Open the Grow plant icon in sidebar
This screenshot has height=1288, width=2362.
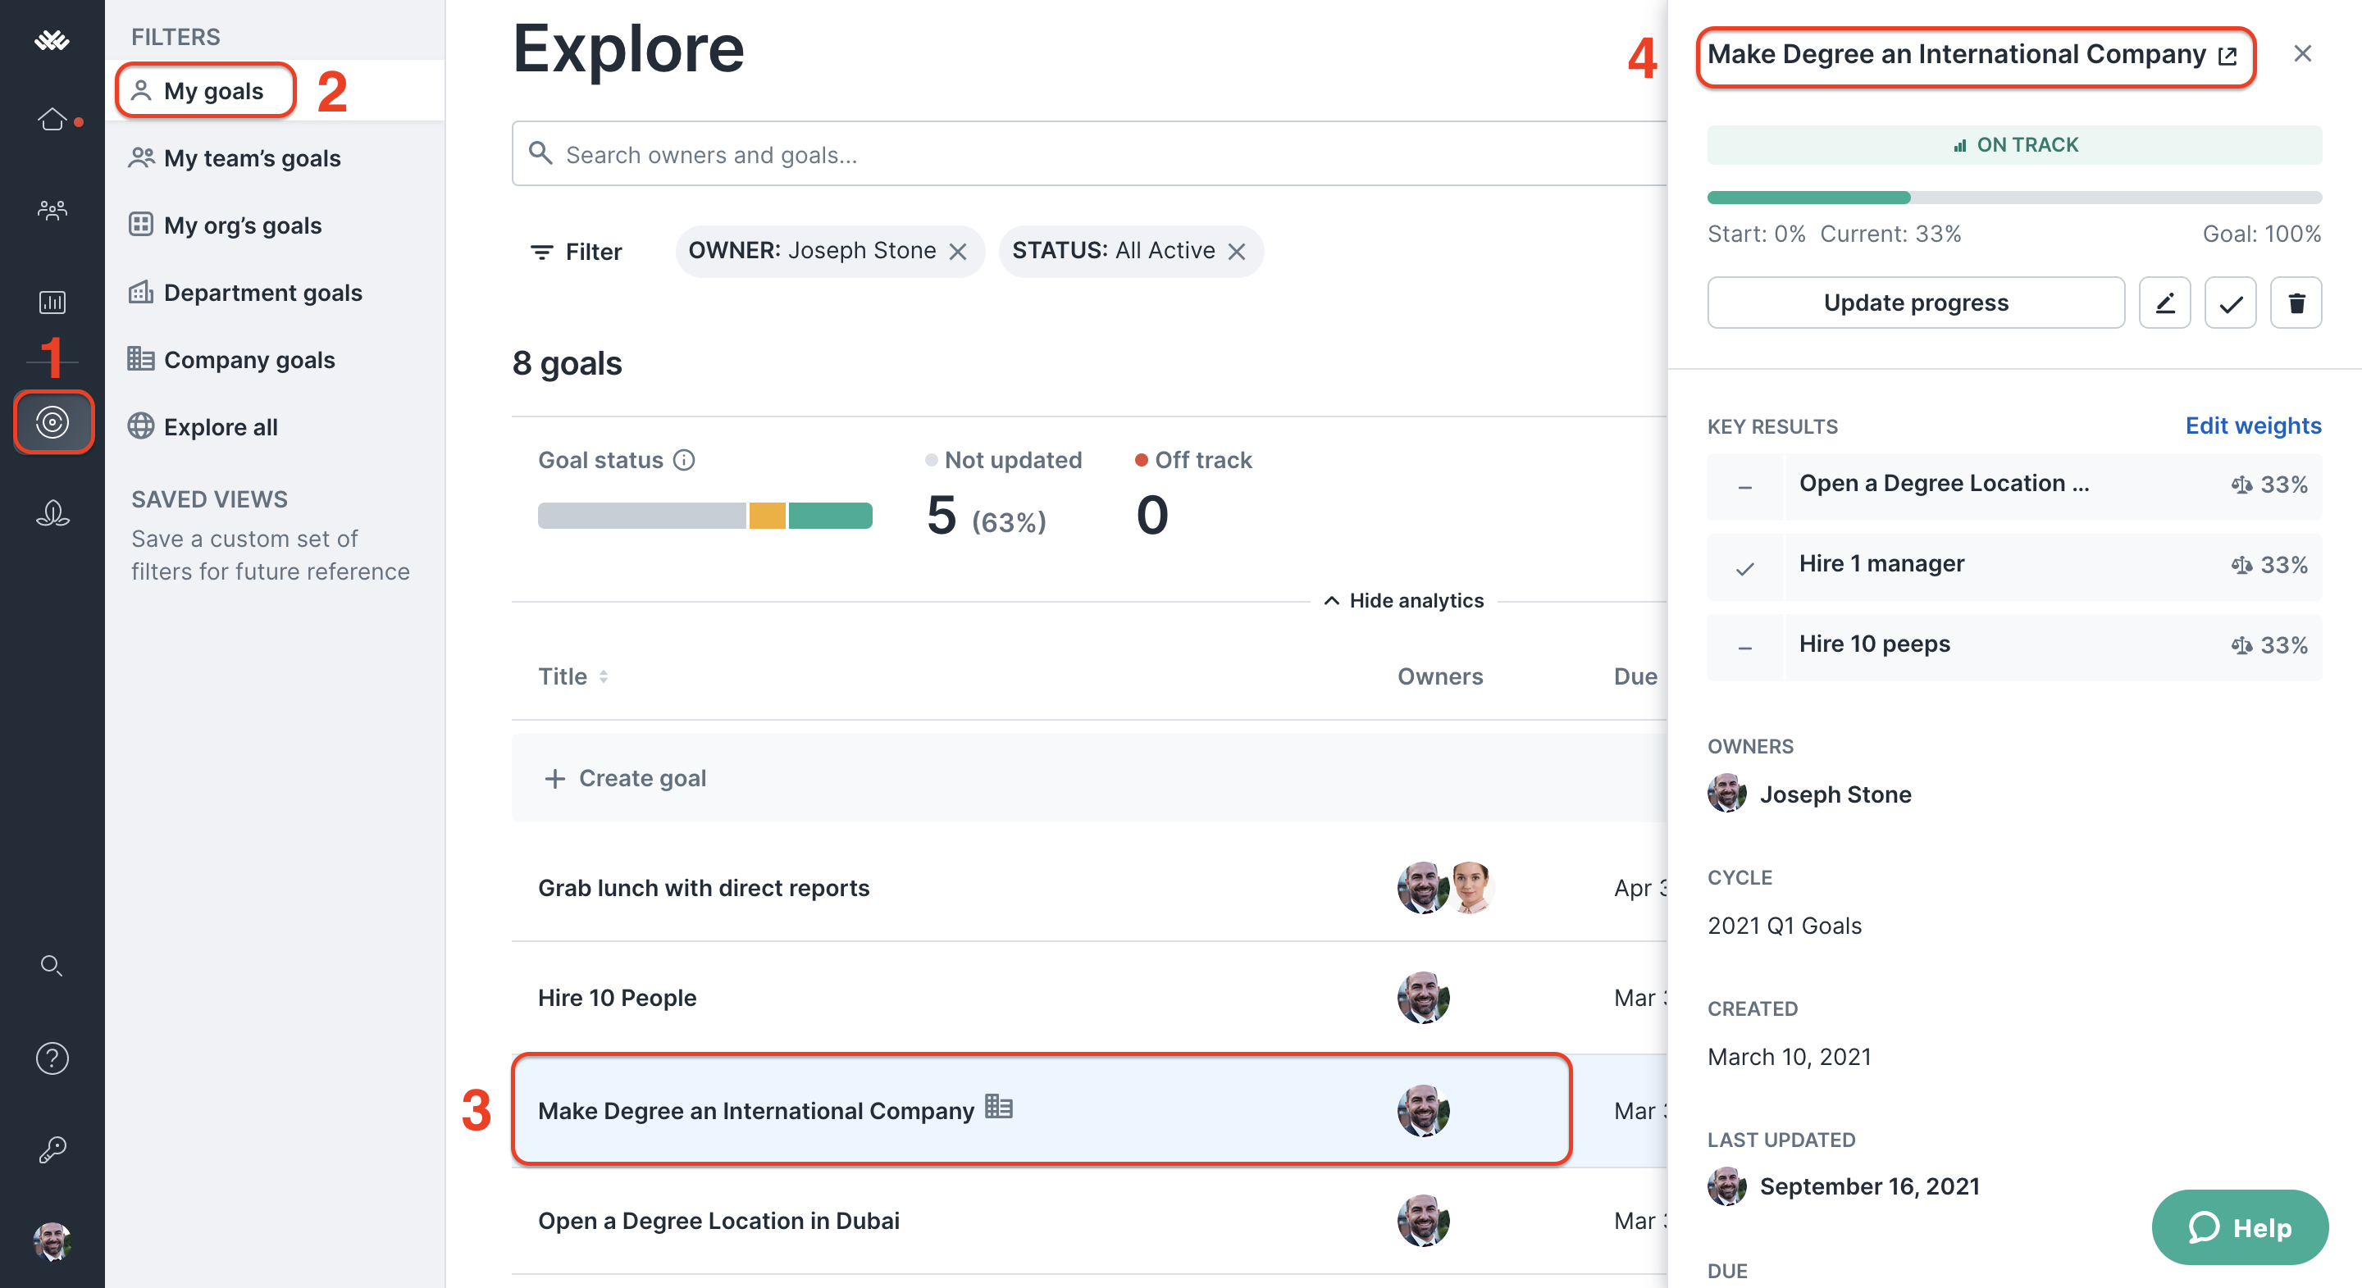coord(52,512)
